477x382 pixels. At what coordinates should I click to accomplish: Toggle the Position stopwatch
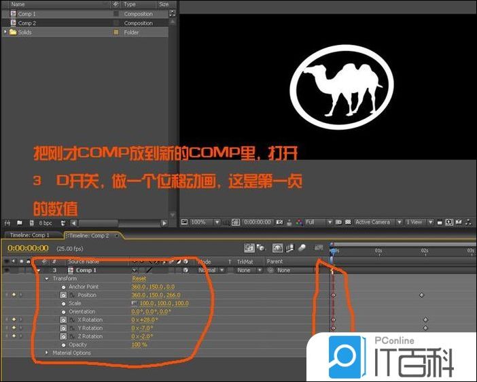(x=63, y=295)
